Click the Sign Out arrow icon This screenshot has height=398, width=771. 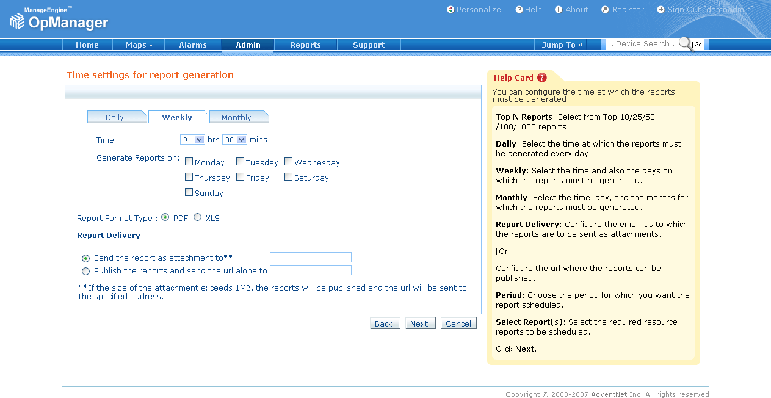click(x=661, y=10)
